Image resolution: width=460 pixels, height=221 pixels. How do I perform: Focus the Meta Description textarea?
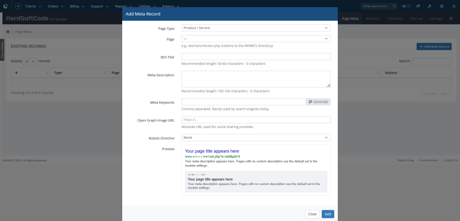tap(256, 79)
